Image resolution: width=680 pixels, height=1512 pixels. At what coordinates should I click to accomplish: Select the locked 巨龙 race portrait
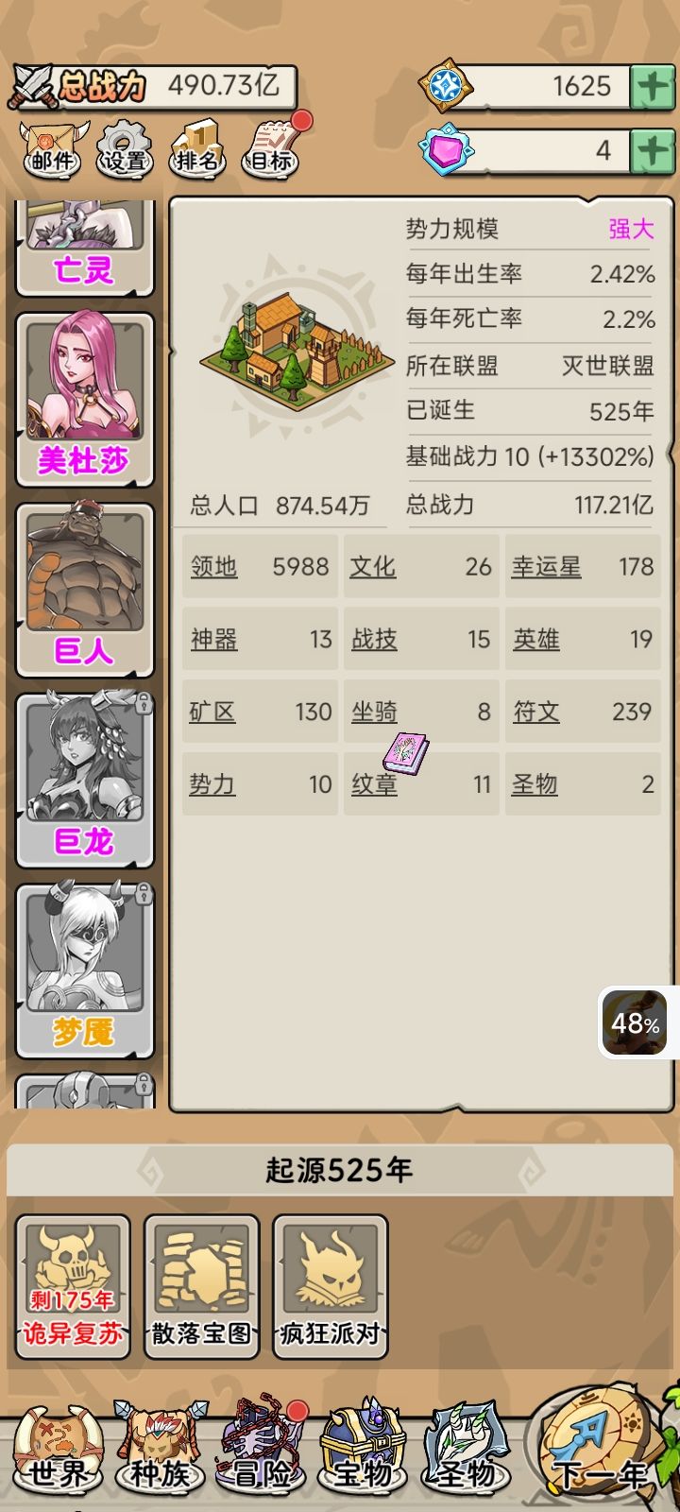pyautogui.click(x=85, y=780)
